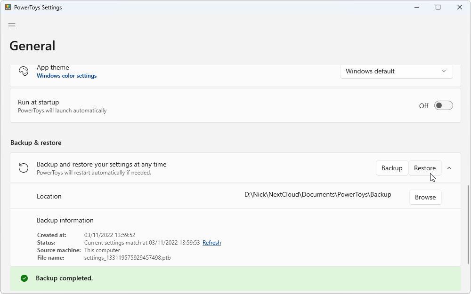Open the Windows color settings link

[x=66, y=76]
